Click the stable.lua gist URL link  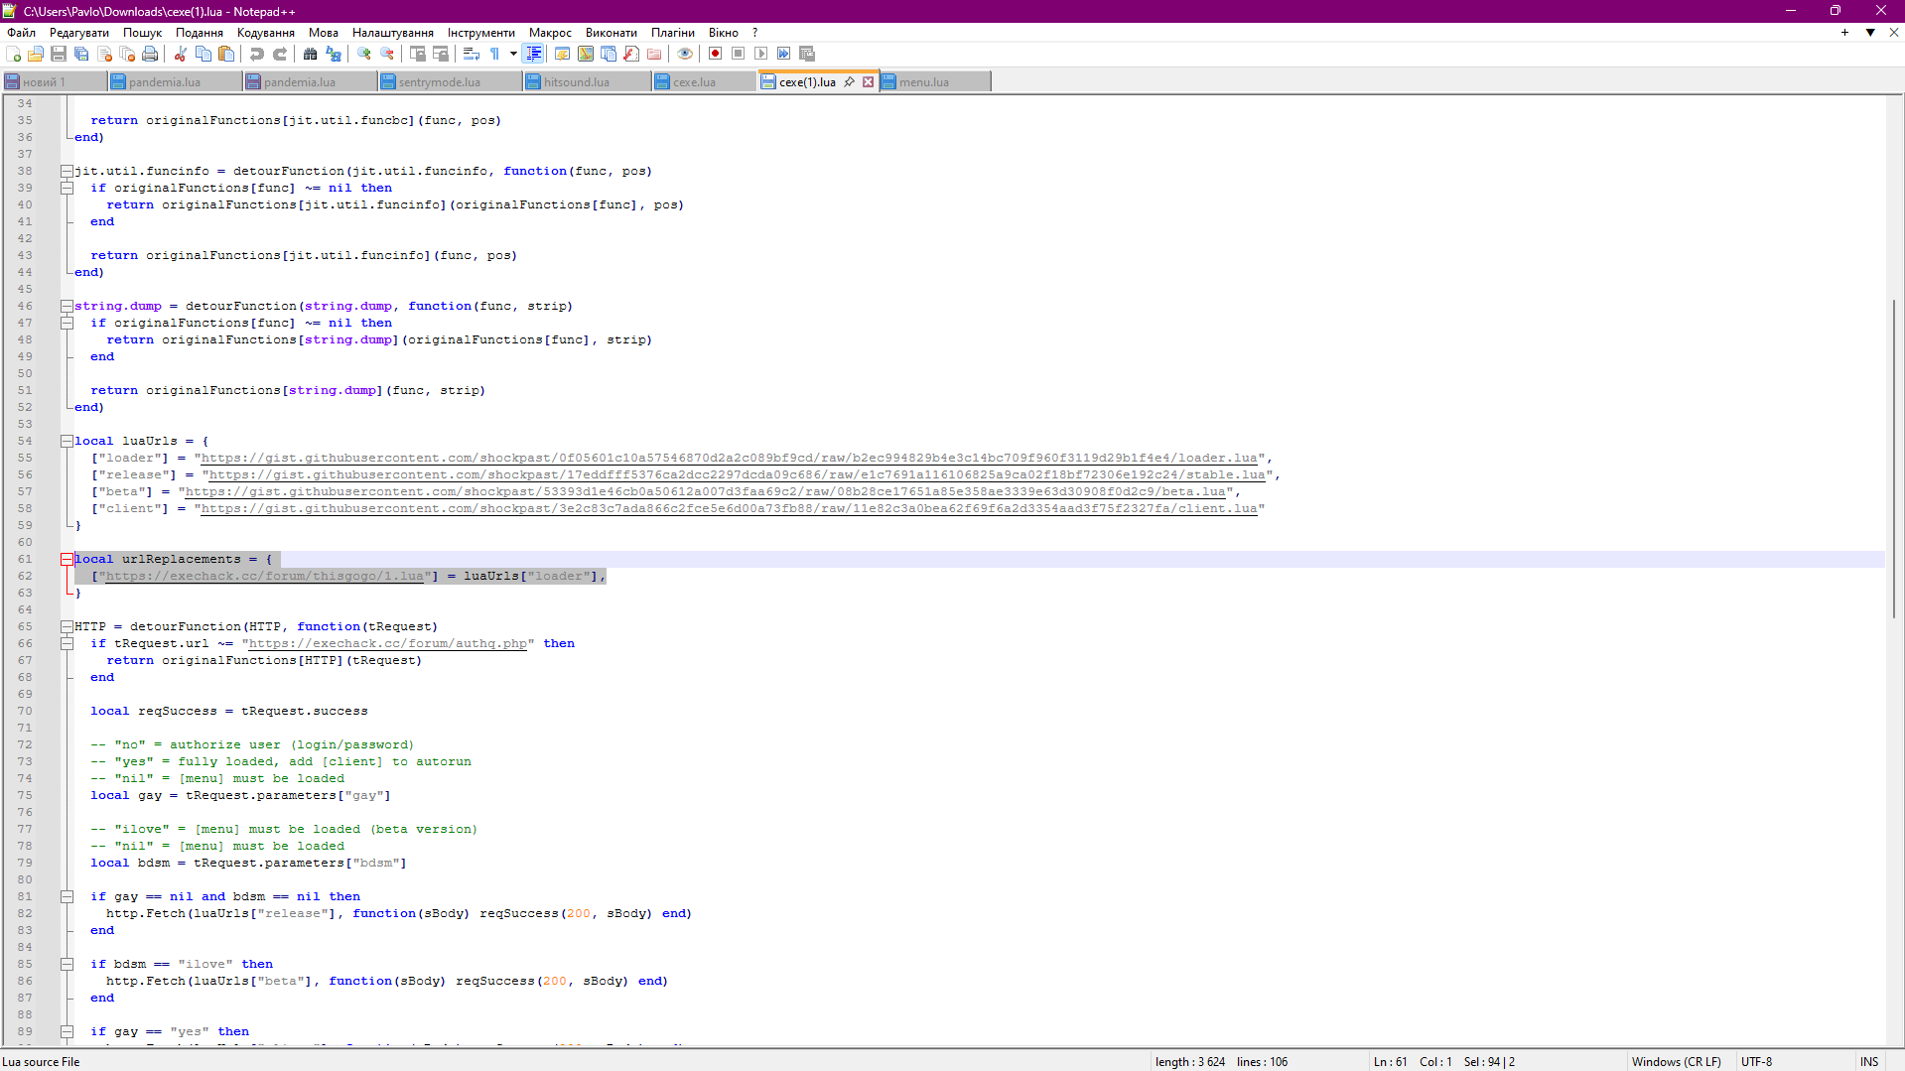(x=737, y=474)
